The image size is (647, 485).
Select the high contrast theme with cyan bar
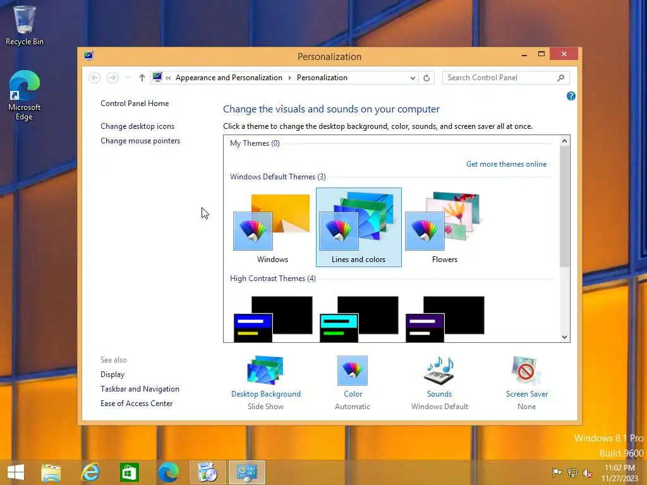(x=359, y=319)
